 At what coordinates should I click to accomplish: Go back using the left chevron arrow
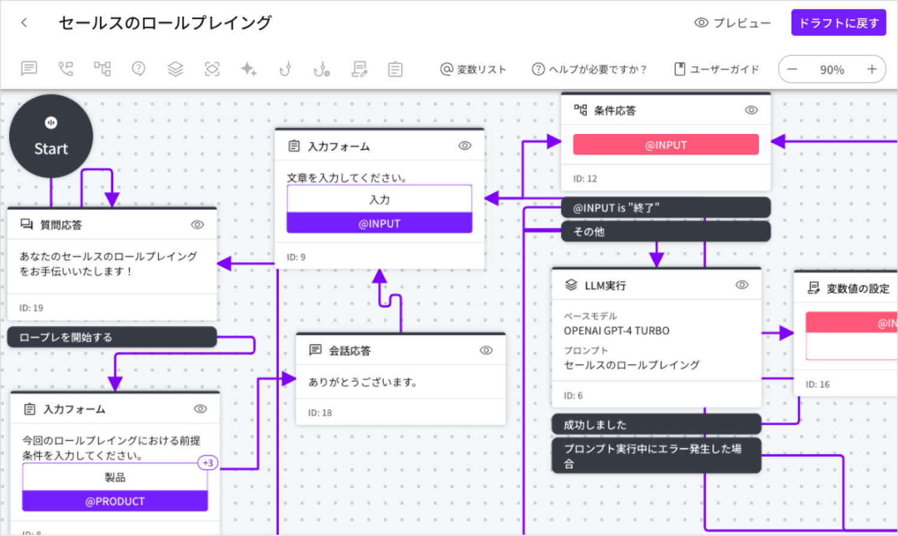pyautogui.click(x=24, y=23)
